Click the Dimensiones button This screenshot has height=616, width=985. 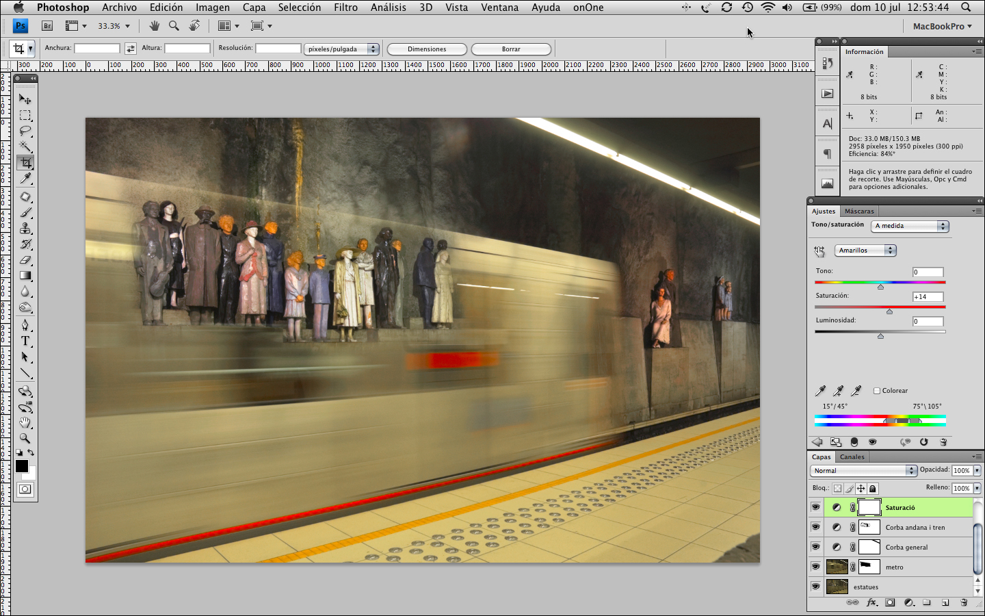[427, 49]
